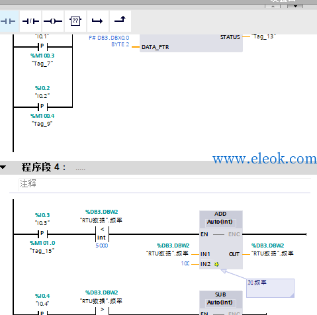Select the normally open contact tool
Screen dimensions: 317x315
[9, 21]
